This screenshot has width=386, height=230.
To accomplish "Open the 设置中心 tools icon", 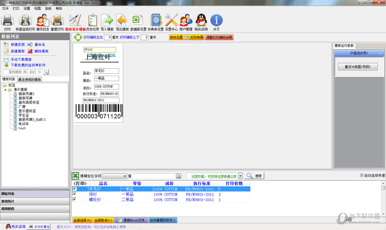I will pyautogui.click(x=171, y=20).
